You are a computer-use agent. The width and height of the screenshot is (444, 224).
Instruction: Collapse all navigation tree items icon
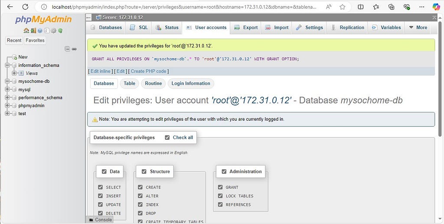(x=67, y=49)
